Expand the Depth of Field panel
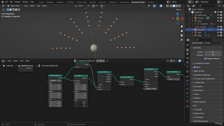 click(x=192, y=71)
